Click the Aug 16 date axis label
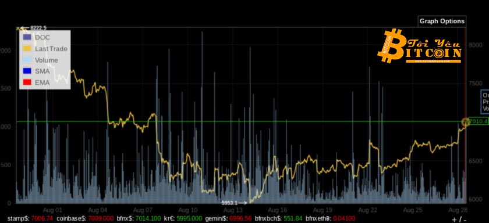489x223 pixels. tap(278, 210)
